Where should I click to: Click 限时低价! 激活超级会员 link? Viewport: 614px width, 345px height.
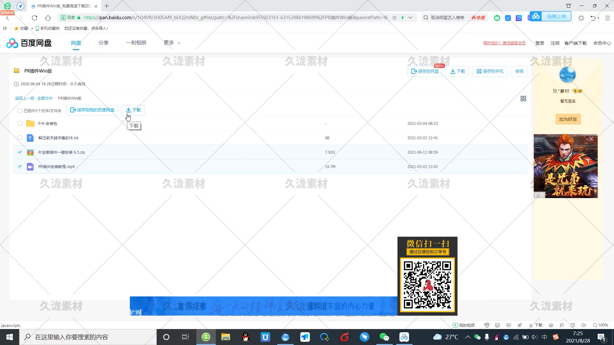click(x=504, y=43)
